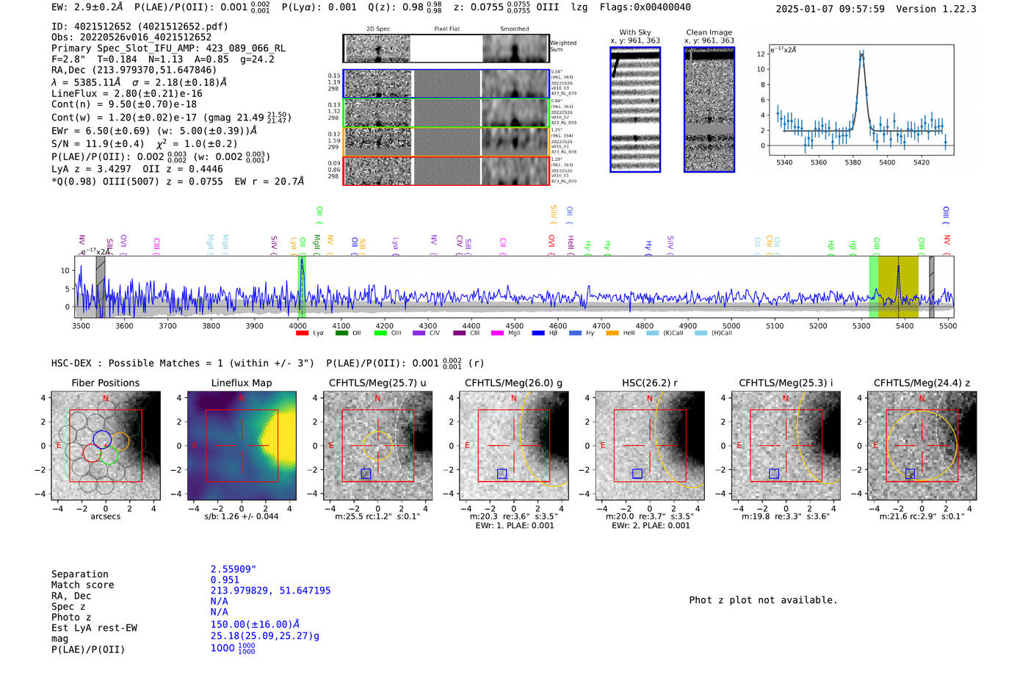Click the OII dark green legend swatch
The width and height of the screenshot is (1028, 700).
(341, 333)
